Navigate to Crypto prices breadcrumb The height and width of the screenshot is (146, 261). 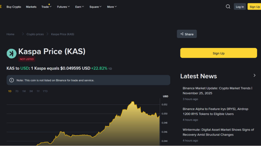click(35, 34)
